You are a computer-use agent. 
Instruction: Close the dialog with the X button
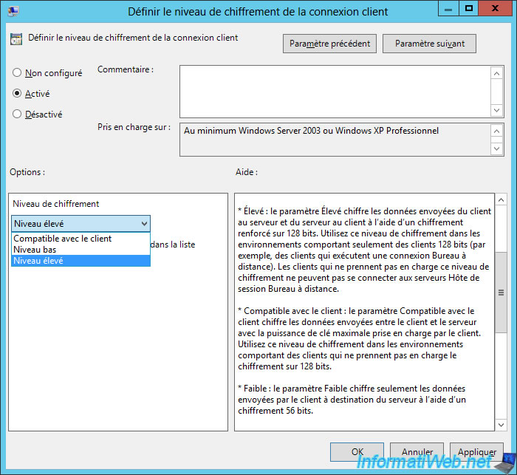click(x=495, y=9)
